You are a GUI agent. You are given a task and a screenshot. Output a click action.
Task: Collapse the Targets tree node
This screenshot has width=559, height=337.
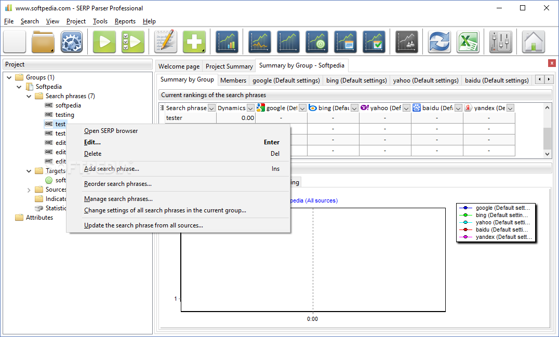point(29,171)
